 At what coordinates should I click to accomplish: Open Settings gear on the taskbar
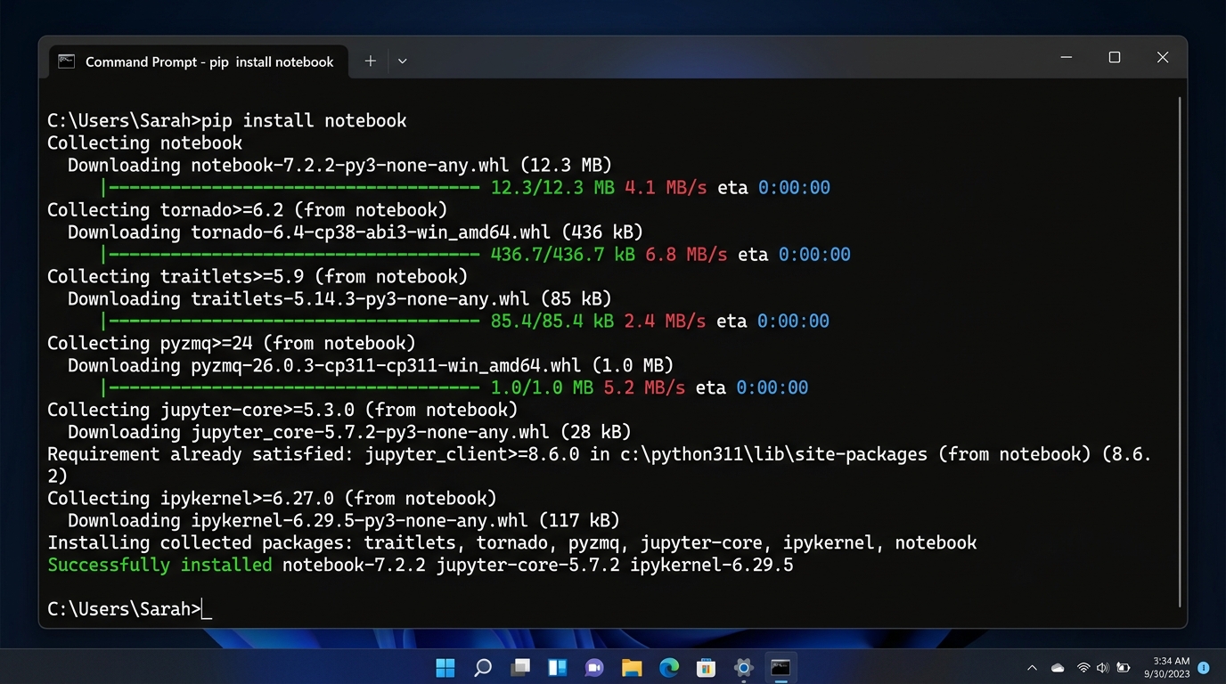[743, 668]
